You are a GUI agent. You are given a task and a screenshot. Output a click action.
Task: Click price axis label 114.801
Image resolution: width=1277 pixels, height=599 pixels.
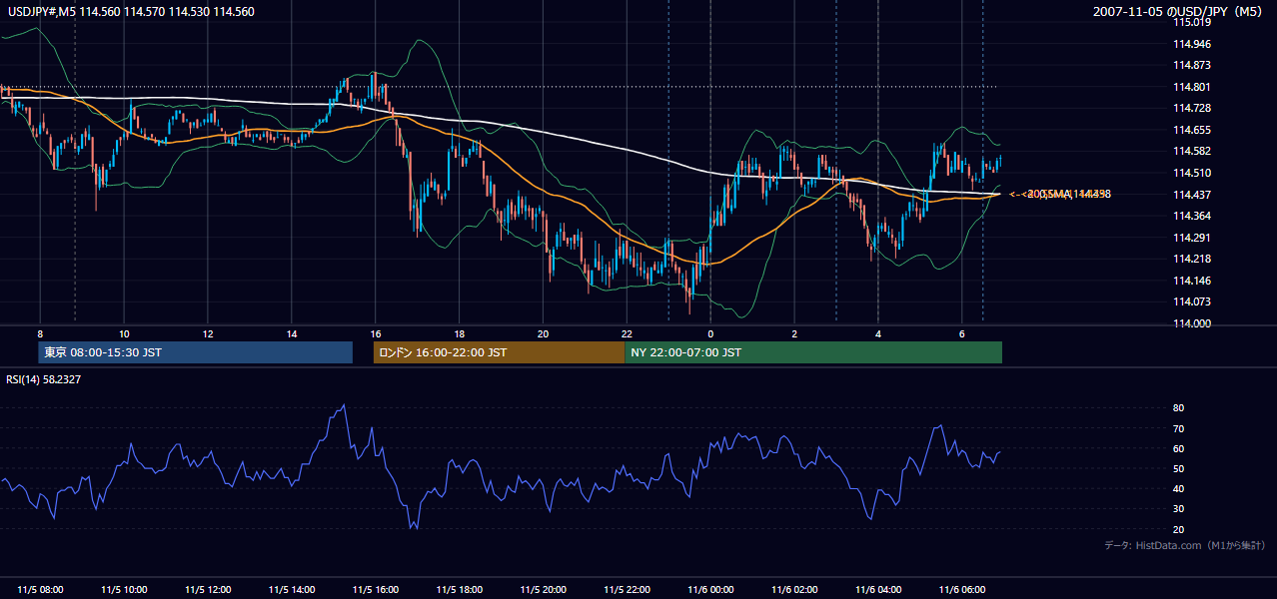(1191, 87)
